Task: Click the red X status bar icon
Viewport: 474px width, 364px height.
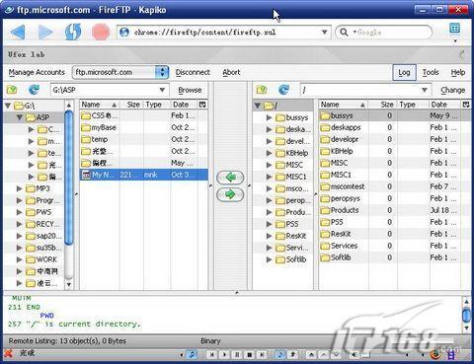Action: 8,353
